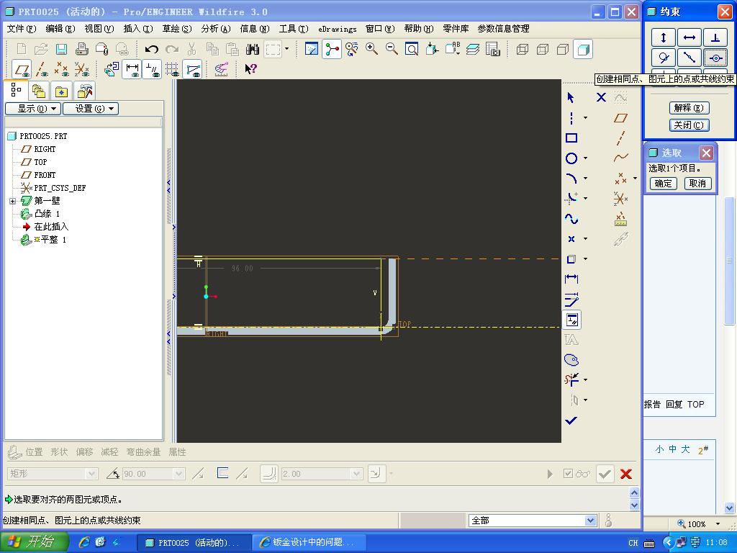Open the 工具 menu
The image size is (737, 553).
pos(294,29)
